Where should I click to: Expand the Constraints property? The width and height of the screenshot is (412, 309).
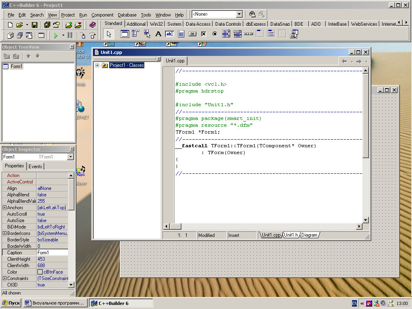pyautogui.click(x=4, y=278)
